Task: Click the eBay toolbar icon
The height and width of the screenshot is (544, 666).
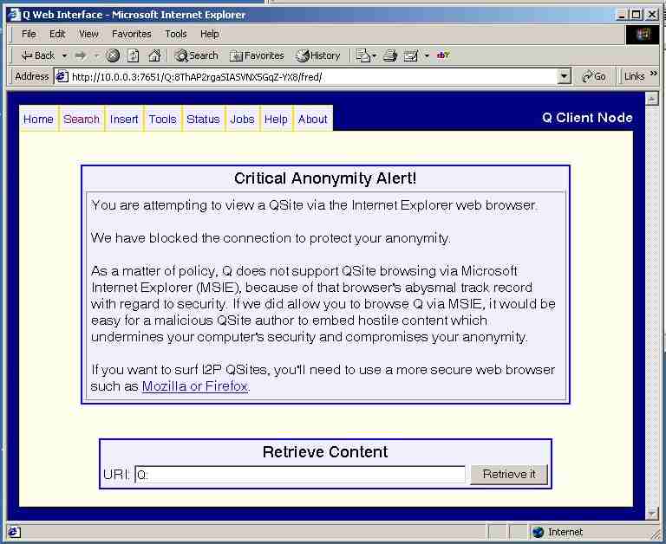Action: (443, 55)
